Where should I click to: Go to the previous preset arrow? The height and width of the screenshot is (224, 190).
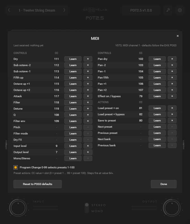coord(9,10)
